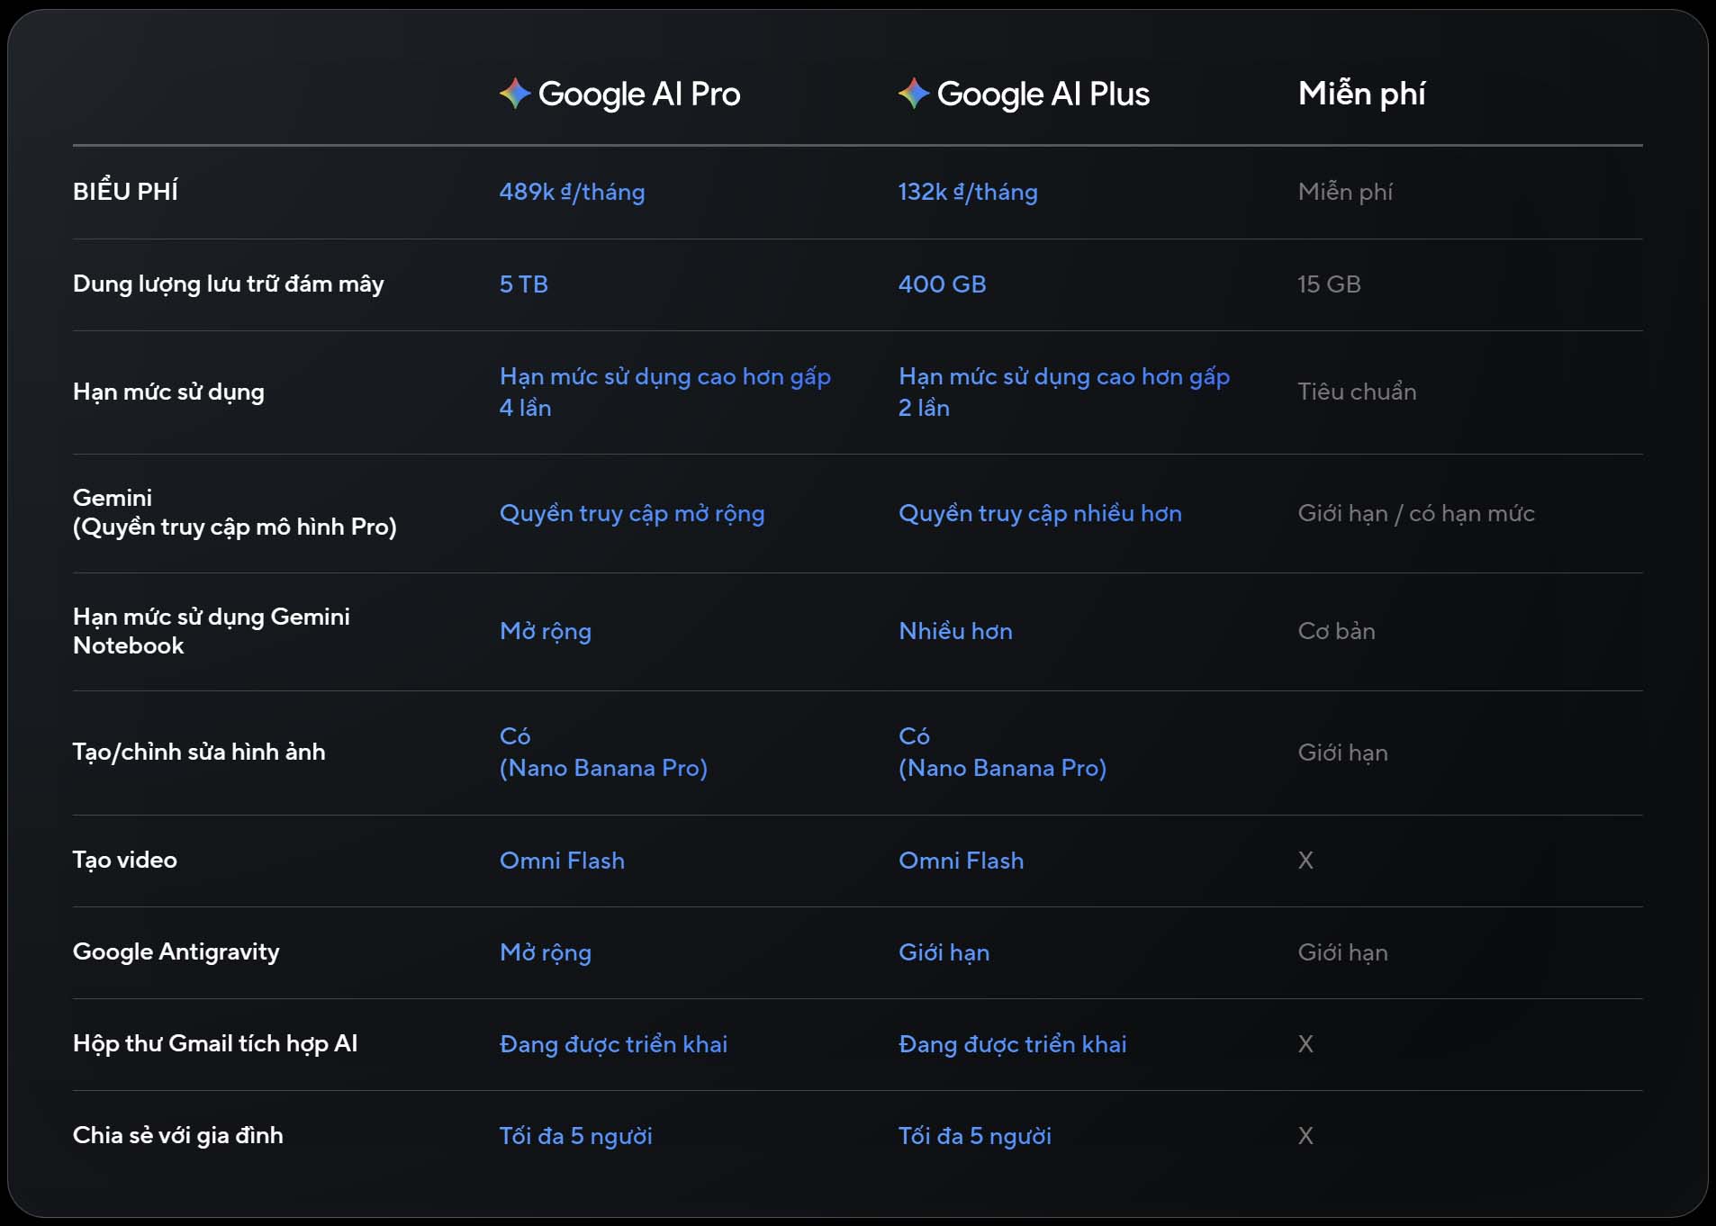Select the bold 'Miễn phí' column heading
Viewport: 1716px width, 1226px height.
click(1361, 94)
